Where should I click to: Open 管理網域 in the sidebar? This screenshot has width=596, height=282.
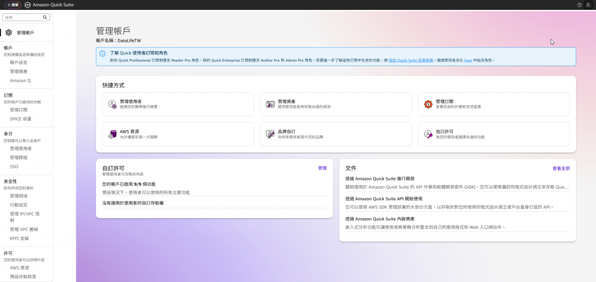[19, 196]
